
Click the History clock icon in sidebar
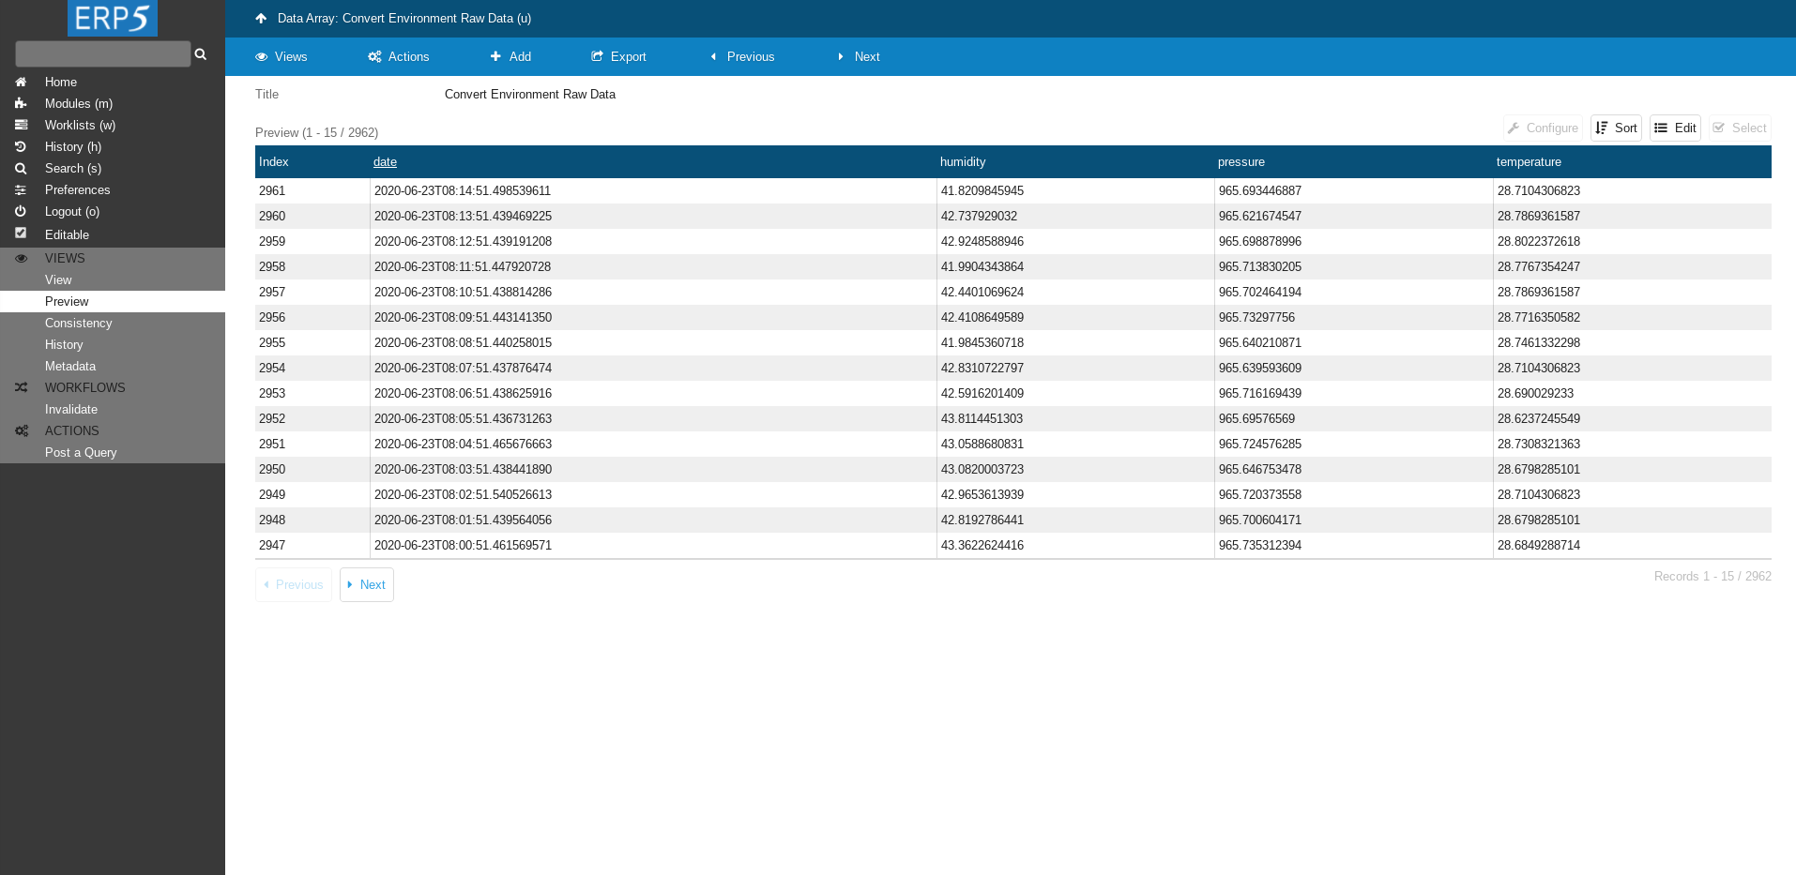[21, 146]
